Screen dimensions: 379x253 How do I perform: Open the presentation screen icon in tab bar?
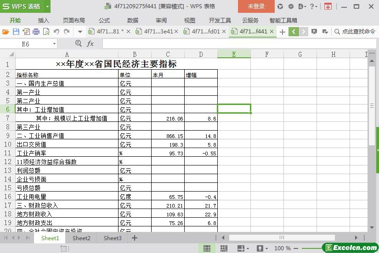[314, 31]
